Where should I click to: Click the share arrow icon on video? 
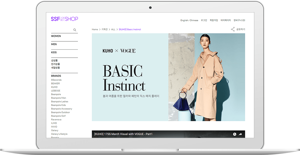click(240, 134)
